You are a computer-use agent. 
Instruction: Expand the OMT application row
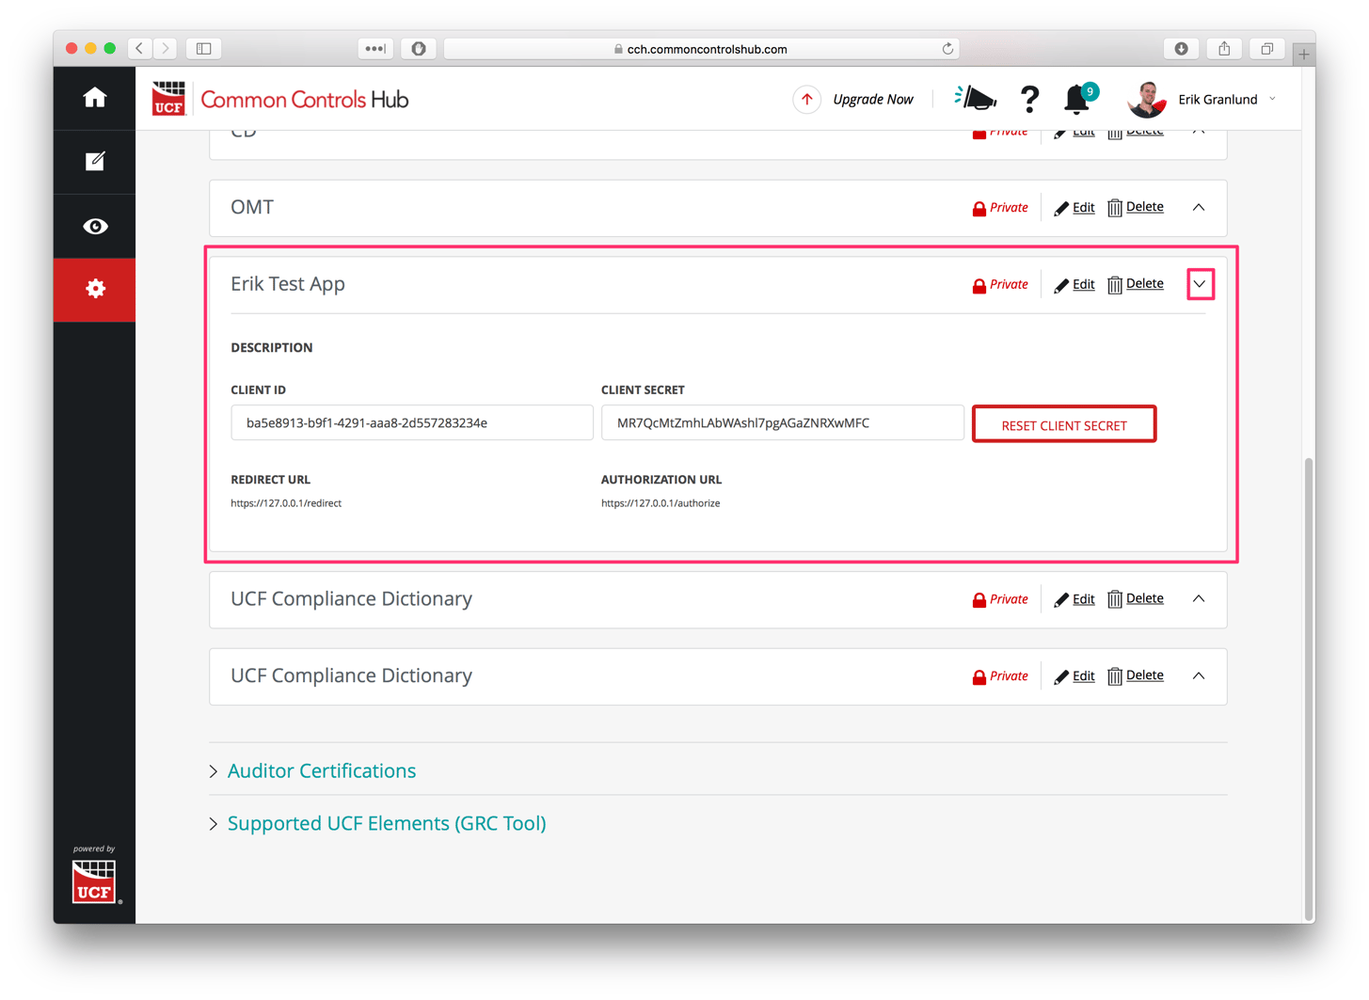[1199, 208]
